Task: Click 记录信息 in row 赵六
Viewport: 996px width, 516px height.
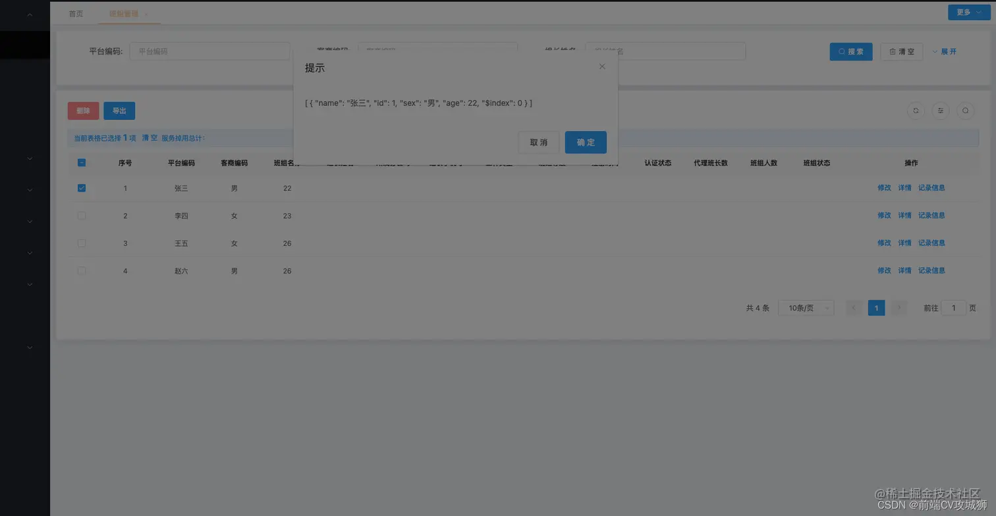Action: (931, 271)
